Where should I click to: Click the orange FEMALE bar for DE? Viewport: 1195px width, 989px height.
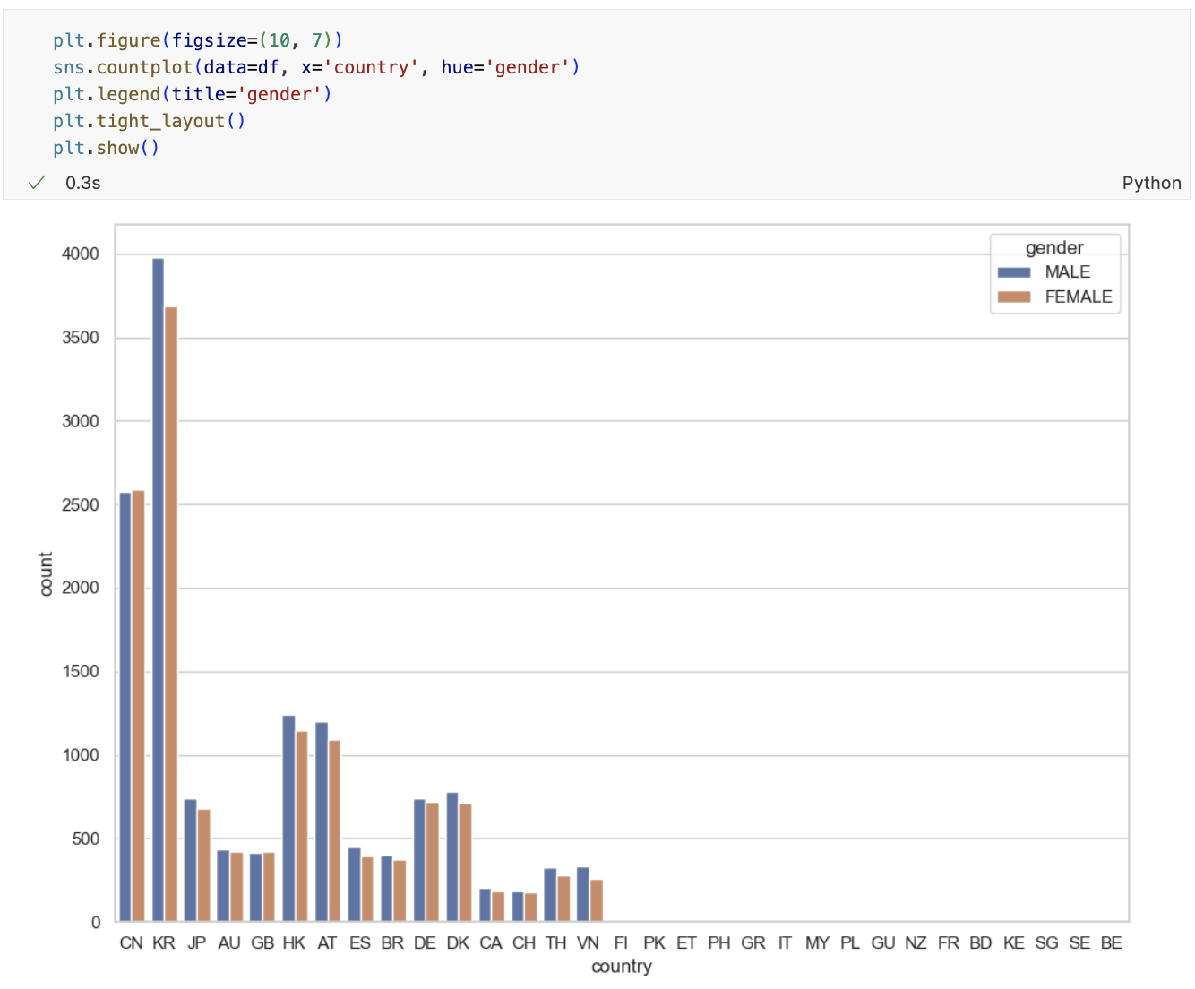[x=433, y=863]
